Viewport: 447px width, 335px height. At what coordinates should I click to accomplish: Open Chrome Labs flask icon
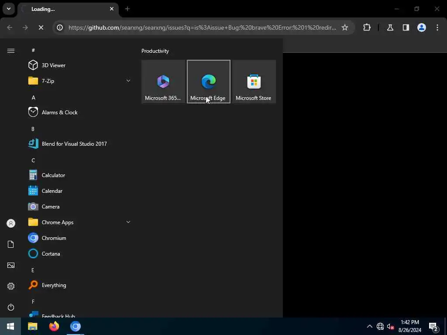[x=390, y=27]
